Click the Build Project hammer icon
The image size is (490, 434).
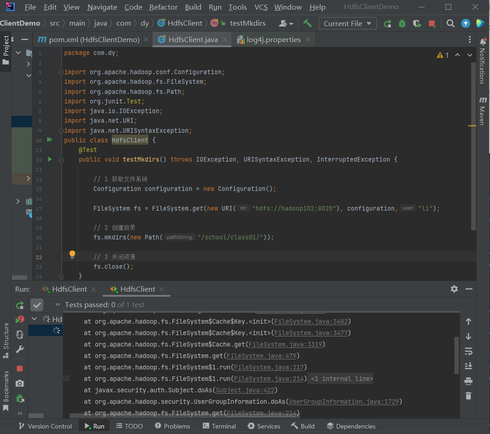[x=308, y=23]
